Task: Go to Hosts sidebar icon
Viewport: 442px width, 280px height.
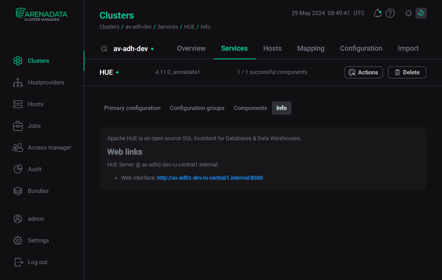Action: tap(18, 104)
